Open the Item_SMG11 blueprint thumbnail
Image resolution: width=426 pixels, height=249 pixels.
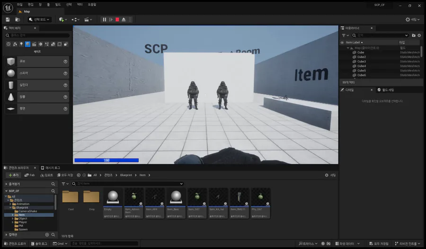tap(240, 203)
